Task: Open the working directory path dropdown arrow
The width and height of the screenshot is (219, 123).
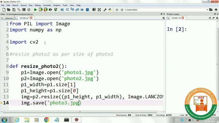Action: pyautogui.click(x=207, y=10)
